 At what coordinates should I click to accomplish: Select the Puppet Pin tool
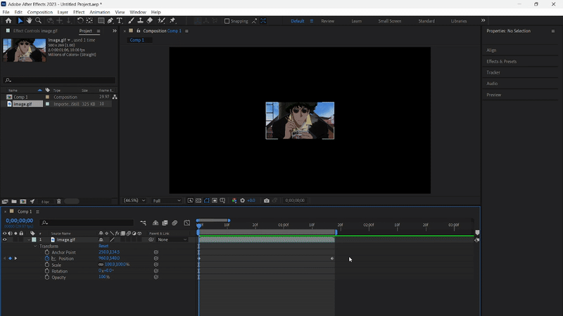point(172,21)
